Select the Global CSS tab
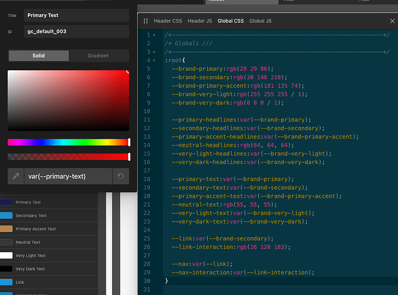Viewport: 398px width, 295px height. (x=230, y=21)
